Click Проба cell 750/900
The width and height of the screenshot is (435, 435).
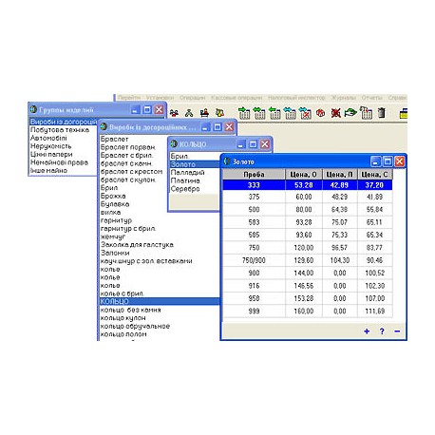254,260
